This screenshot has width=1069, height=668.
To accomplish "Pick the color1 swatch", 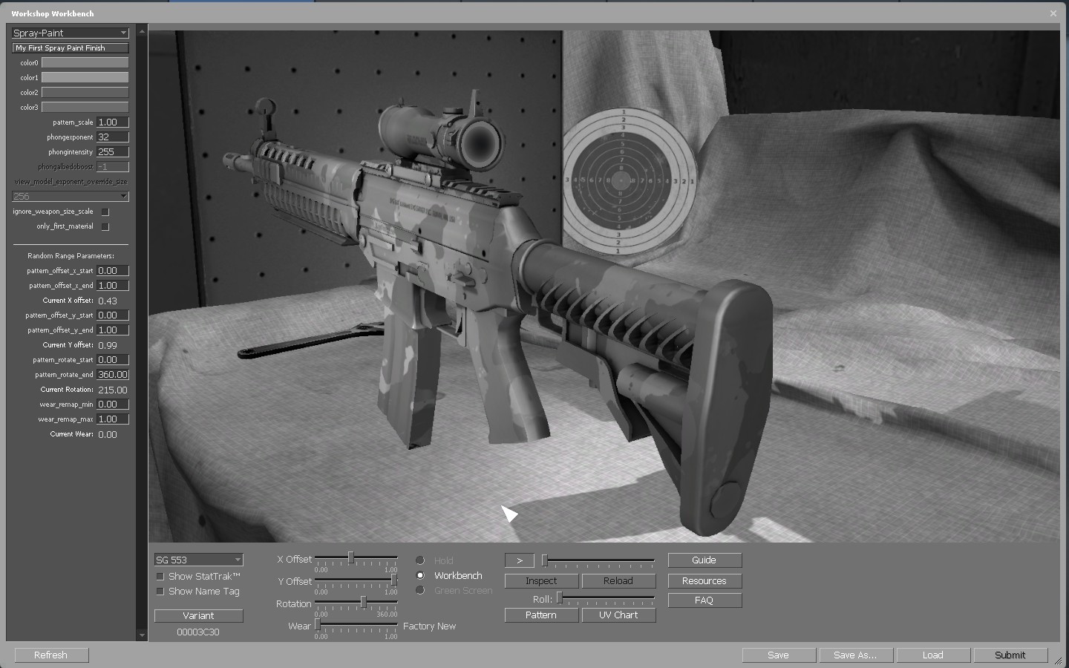I will click(85, 78).
